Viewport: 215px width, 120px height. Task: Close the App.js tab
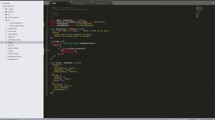pyautogui.click(x=68, y=3)
